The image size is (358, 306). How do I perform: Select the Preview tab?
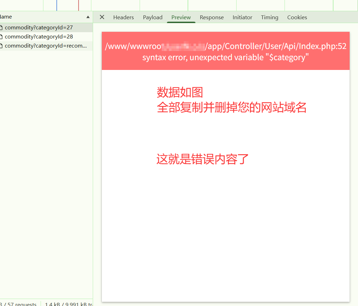point(181,17)
